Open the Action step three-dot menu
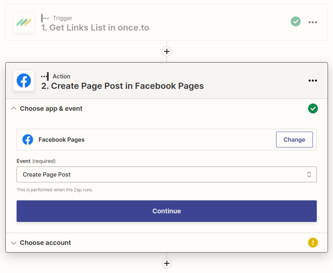333x273 pixels. [x=312, y=81]
